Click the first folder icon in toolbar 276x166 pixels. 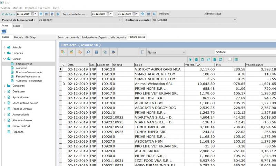coord(63,52)
